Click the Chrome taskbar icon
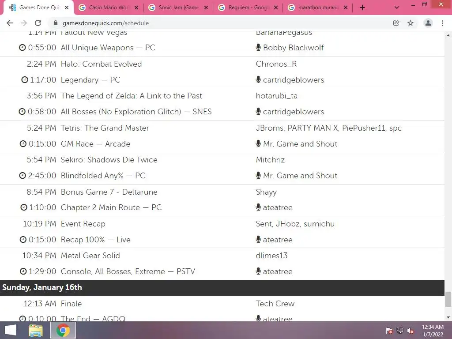This screenshot has width=452, height=339. point(63,330)
